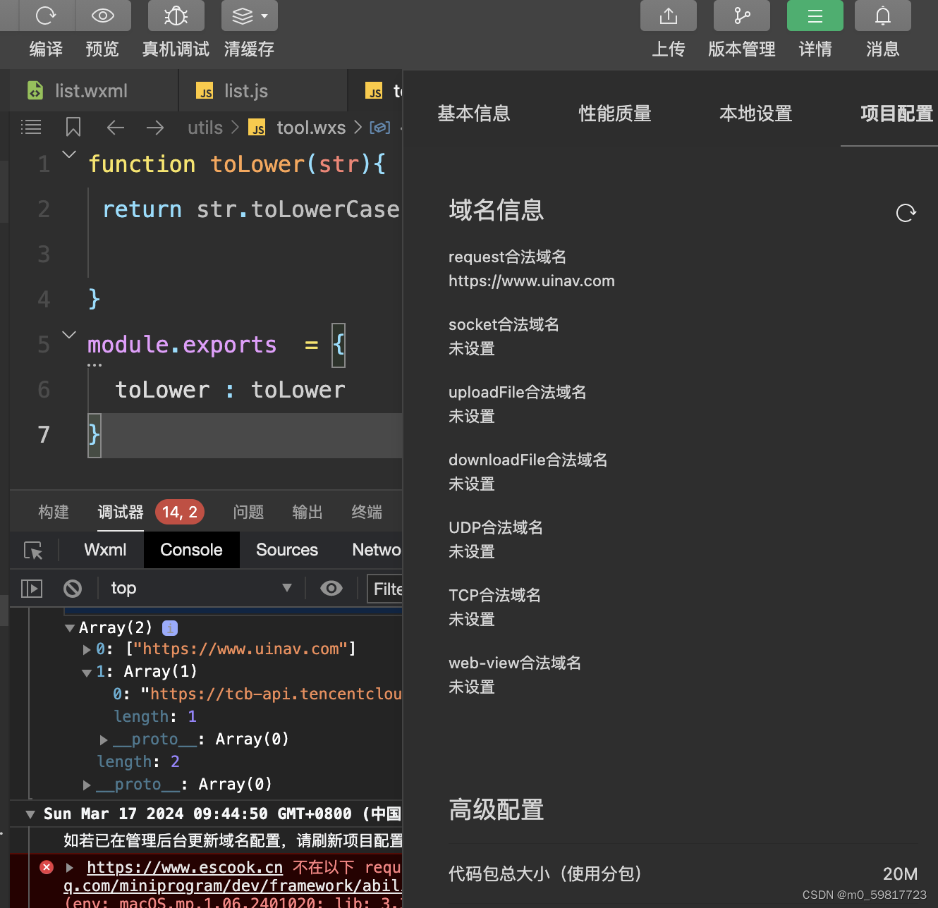
Task: Toggle the details (详情) green button
Action: (815, 15)
